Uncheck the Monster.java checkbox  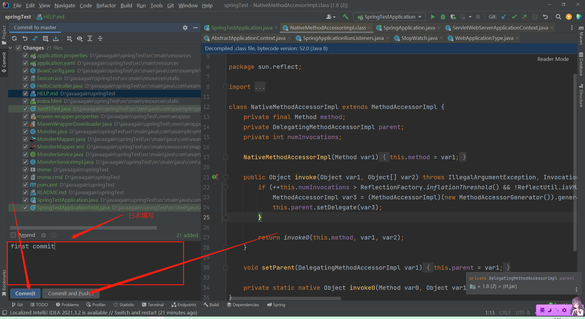coord(26,131)
